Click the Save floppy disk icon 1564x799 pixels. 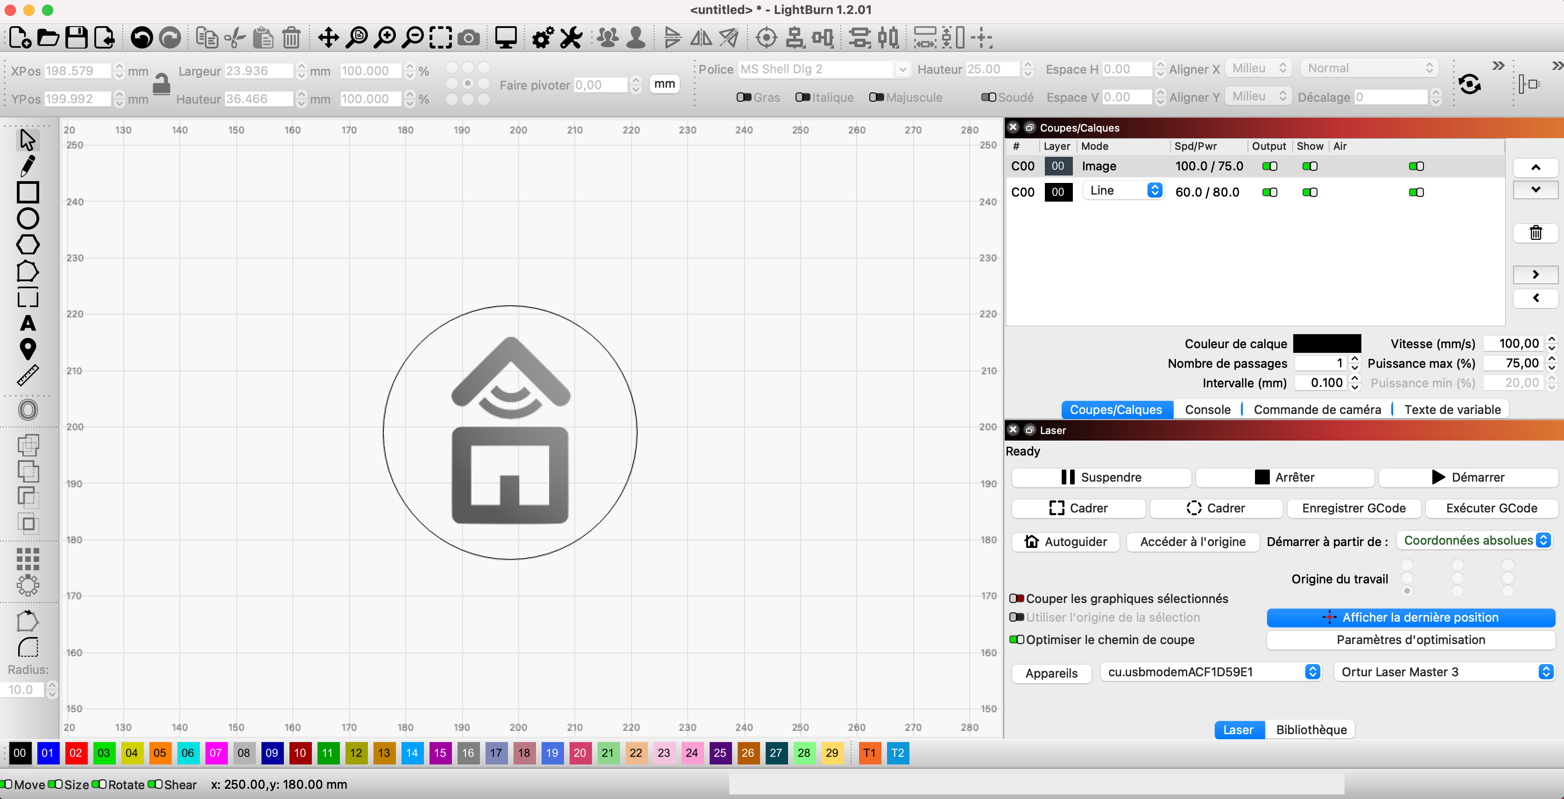point(76,38)
